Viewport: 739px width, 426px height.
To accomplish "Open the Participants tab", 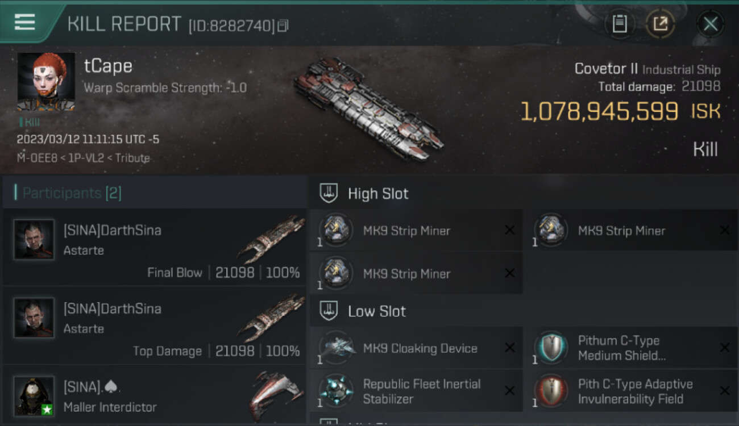I will tap(72, 193).
